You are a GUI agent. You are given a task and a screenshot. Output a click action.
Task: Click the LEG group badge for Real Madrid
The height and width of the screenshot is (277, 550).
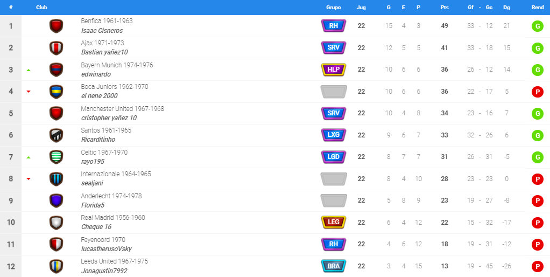[x=334, y=222]
